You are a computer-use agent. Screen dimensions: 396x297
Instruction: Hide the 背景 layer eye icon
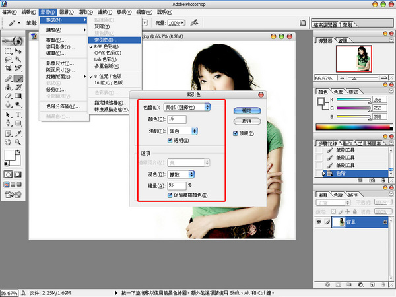click(x=319, y=222)
